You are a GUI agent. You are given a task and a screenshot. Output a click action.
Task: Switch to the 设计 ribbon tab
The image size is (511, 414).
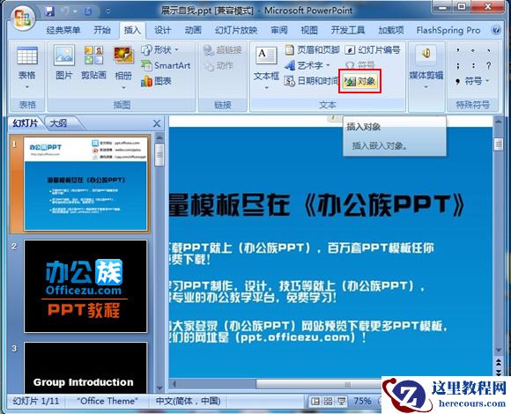162,30
